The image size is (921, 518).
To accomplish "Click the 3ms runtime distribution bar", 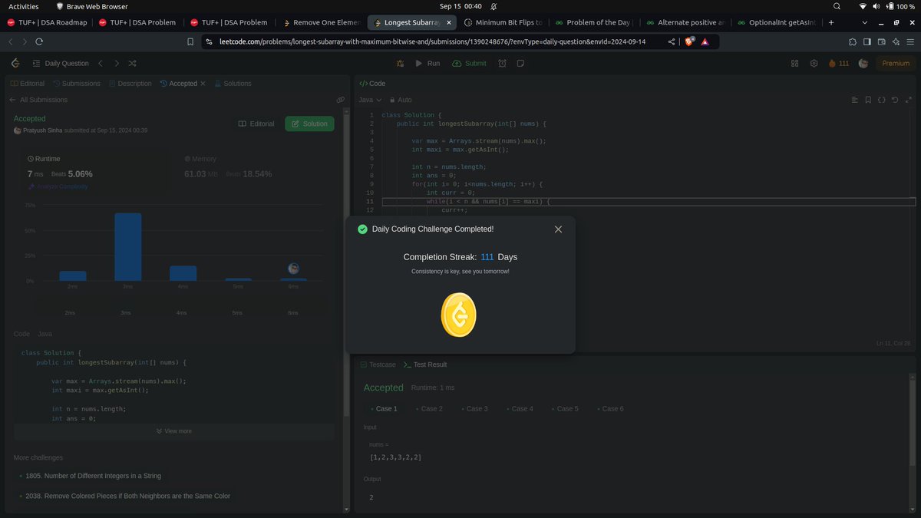I will 127,247.
